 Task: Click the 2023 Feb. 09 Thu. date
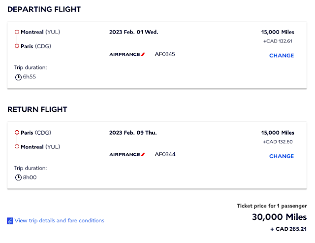point(133,133)
